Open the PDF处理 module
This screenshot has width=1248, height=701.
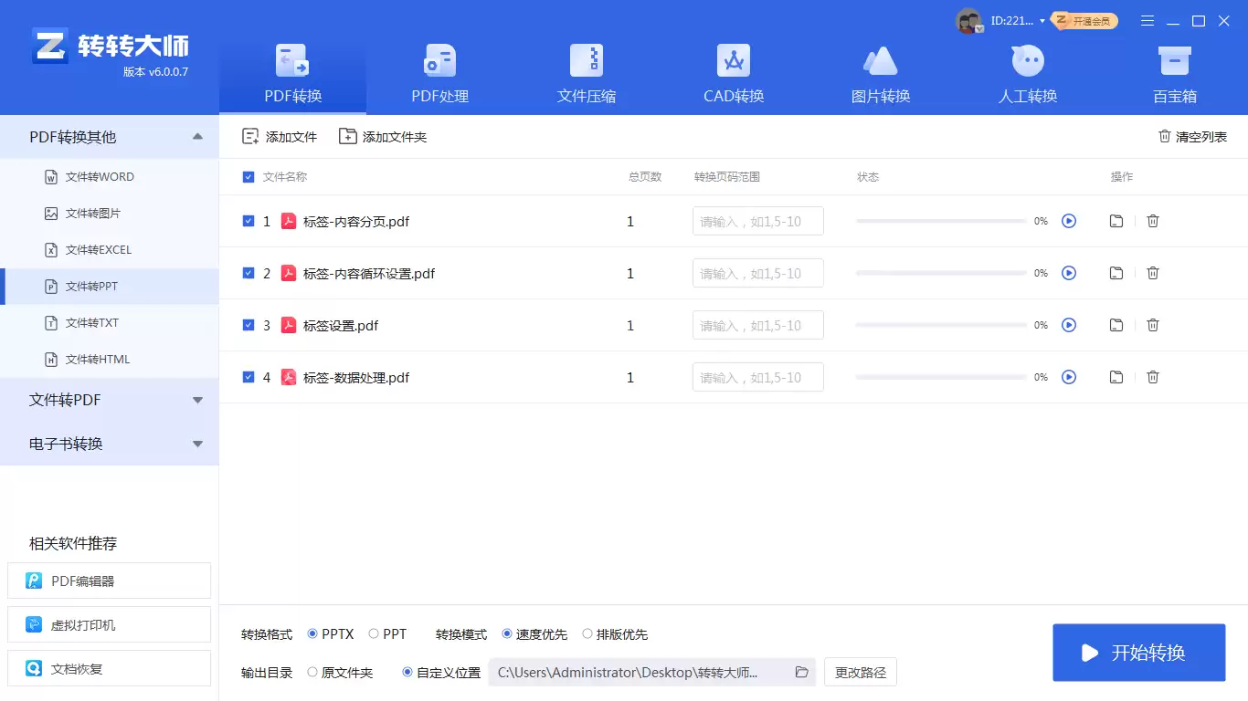click(x=439, y=73)
